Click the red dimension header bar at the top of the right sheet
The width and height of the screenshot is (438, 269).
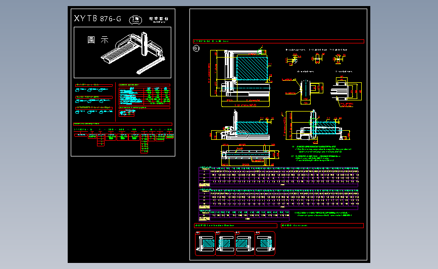tap(278, 41)
